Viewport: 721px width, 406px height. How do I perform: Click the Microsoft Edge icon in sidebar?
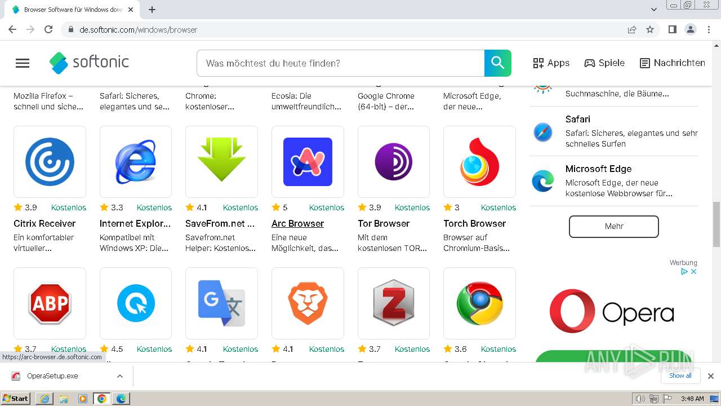coord(543,181)
